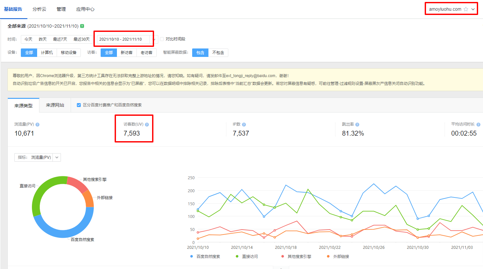Image resolution: width=483 pixels, height=269 pixels.
Task: Toggle 百度自然搜索 legend dot below chart
Action: pyautogui.click(x=192, y=257)
